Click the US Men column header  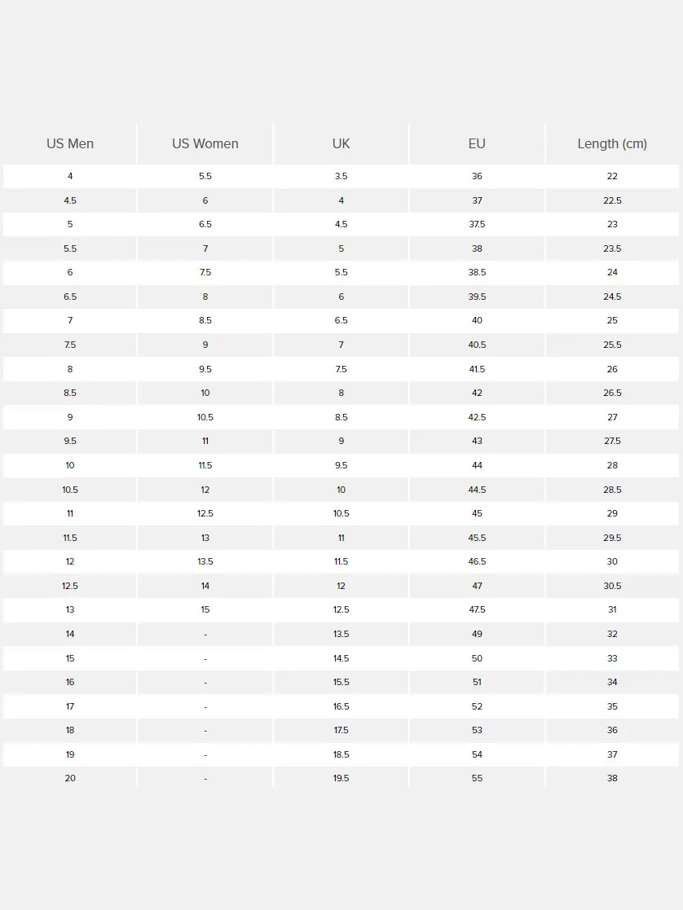tap(70, 144)
